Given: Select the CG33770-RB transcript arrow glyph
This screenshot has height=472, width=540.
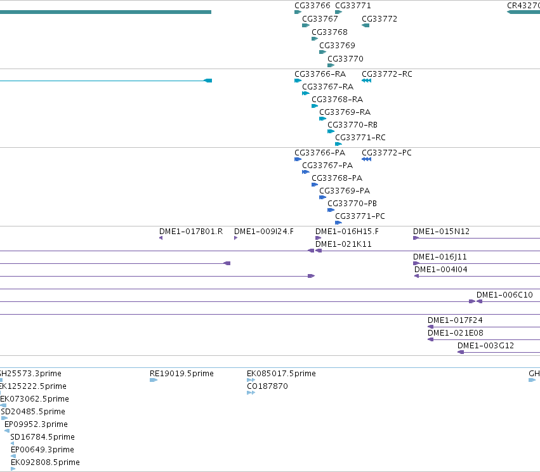Looking at the screenshot, I should tap(331, 131).
